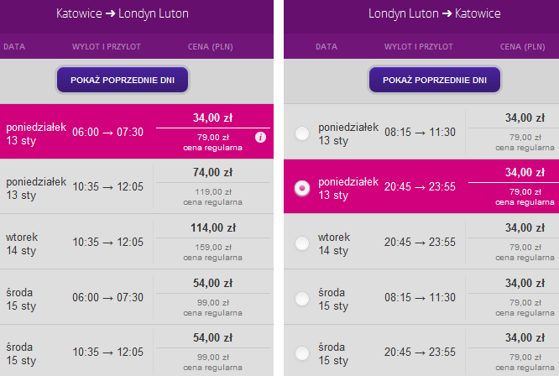Click the DATA column header in outbound table
Viewport: 559px width, 376px height.
point(14,46)
